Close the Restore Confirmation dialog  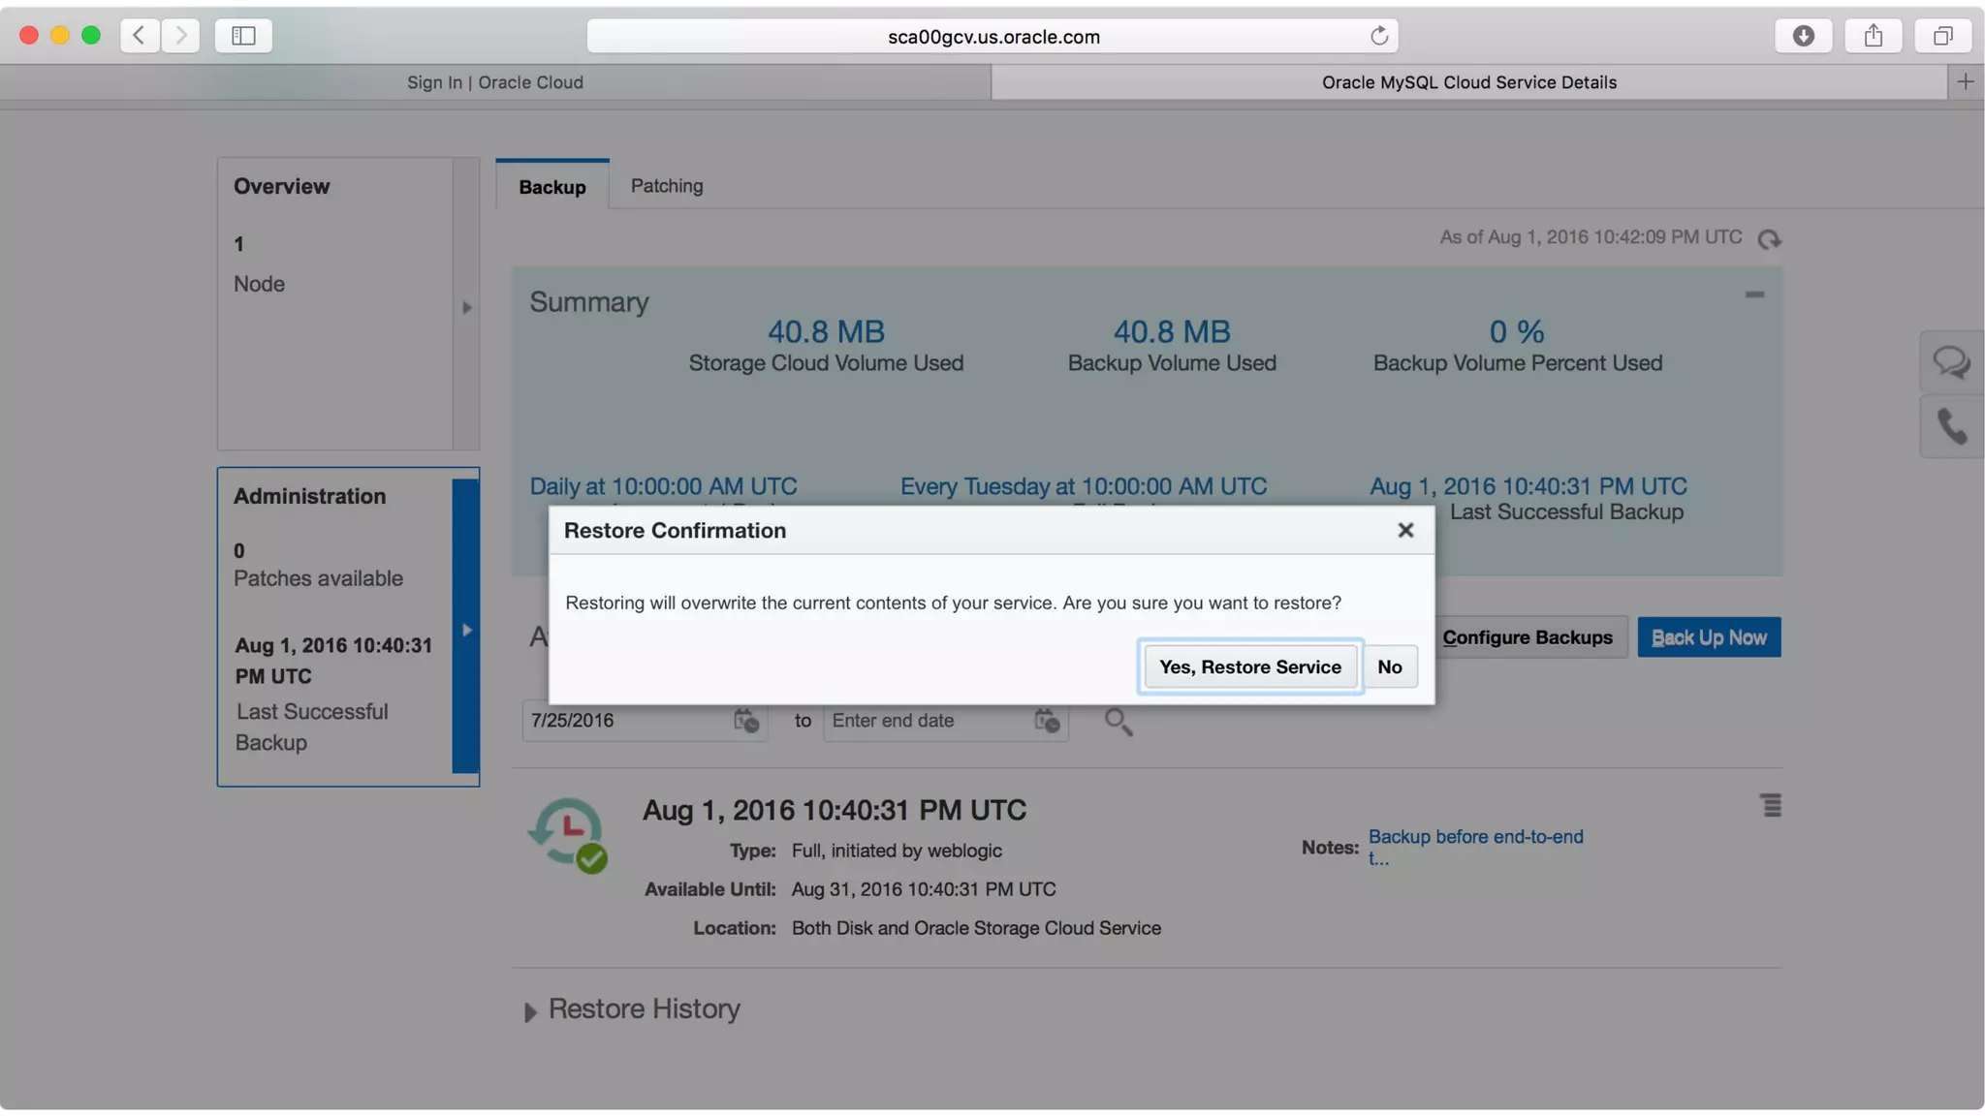tap(1405, 530)
